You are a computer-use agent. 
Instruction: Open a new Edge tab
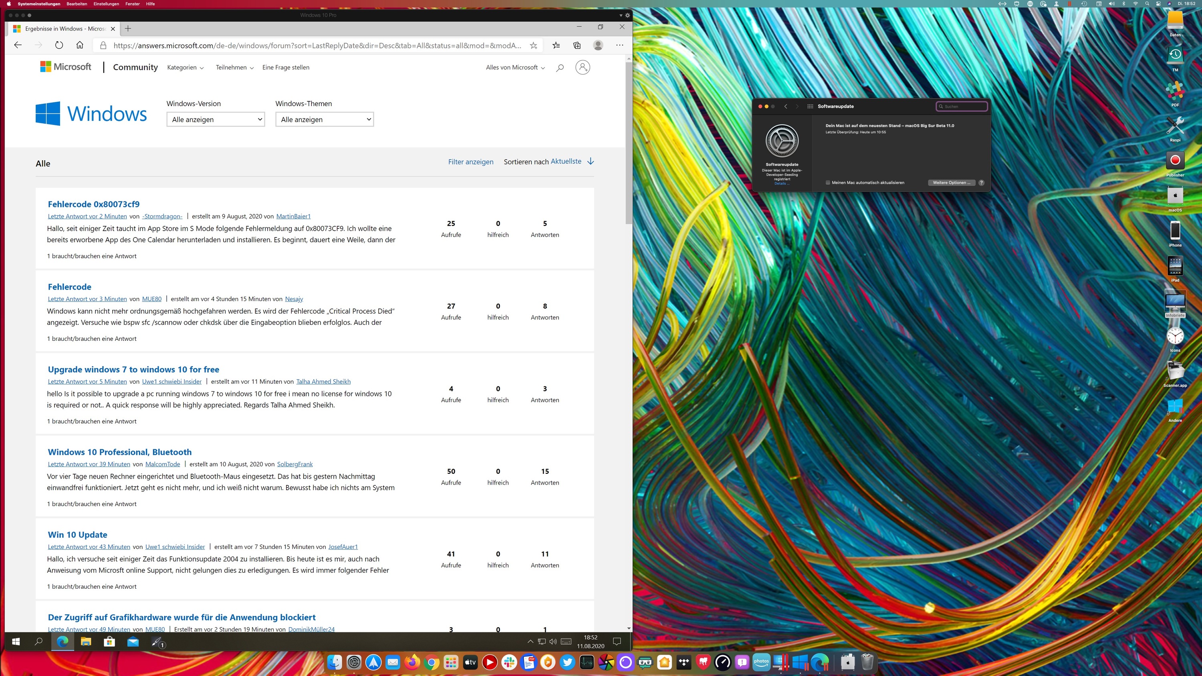[x=128, y=28]
